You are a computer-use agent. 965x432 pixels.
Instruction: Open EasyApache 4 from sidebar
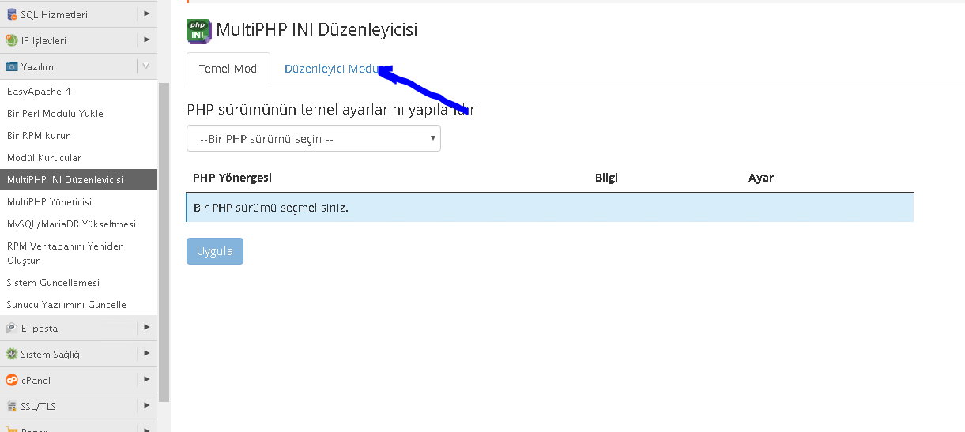click(39, 92)
